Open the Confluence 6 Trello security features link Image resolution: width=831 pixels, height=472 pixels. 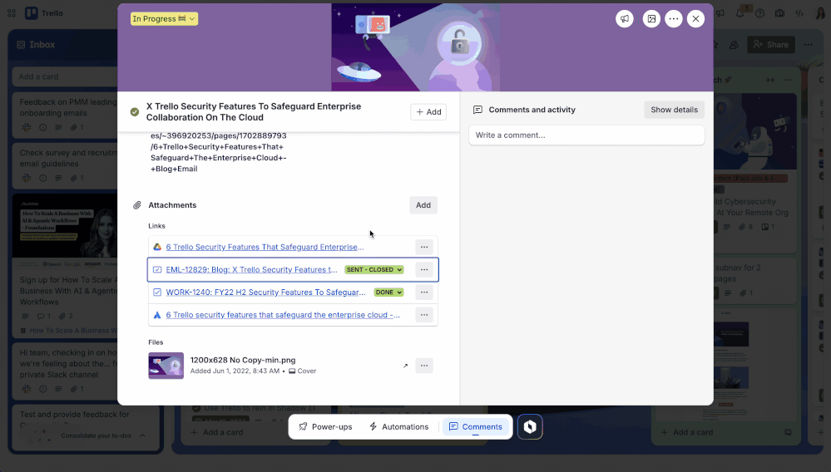point(283,315)
